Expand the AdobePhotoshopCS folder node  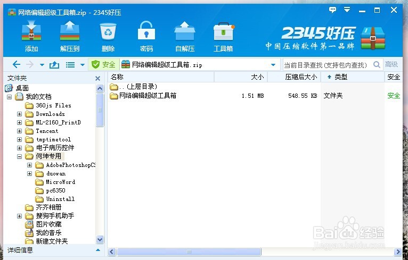coord(30,165)
